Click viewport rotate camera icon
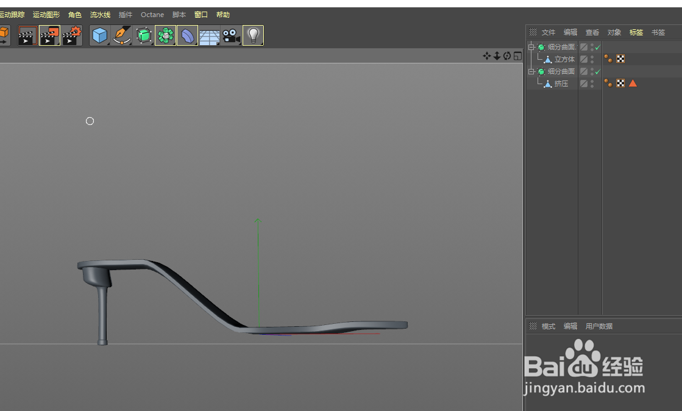The image size is (682, 411). [507, 55]
